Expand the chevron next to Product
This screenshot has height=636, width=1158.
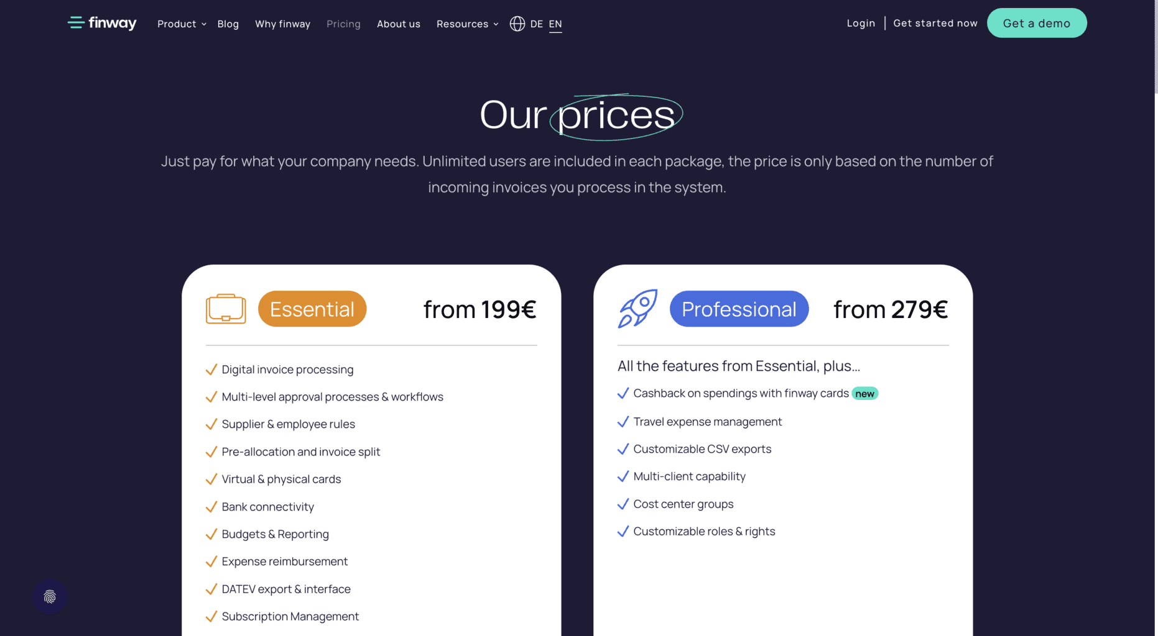click(203, 24)
